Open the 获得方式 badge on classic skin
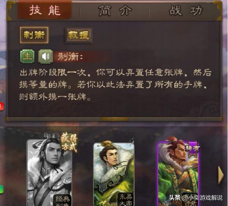This screenshot has height=206, width=228. [69, 143]
